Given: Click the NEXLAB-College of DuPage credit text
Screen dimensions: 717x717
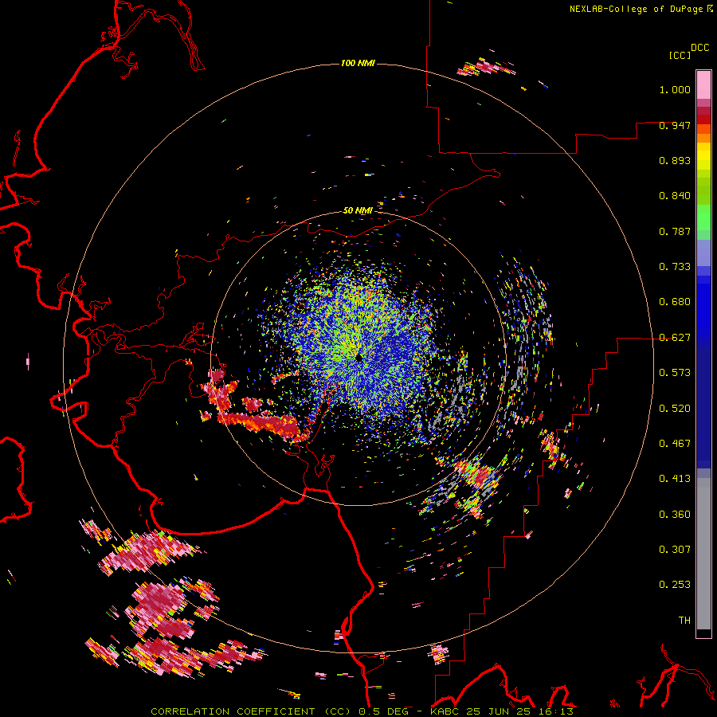Looking at the screenshot, I should (x=637, y=9).
